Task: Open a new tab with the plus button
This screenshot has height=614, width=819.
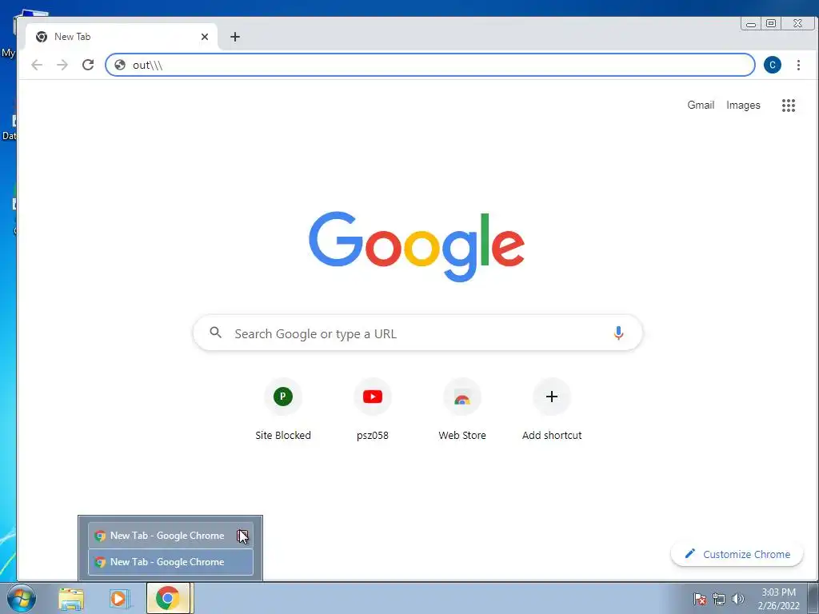Action: point(235,37)
